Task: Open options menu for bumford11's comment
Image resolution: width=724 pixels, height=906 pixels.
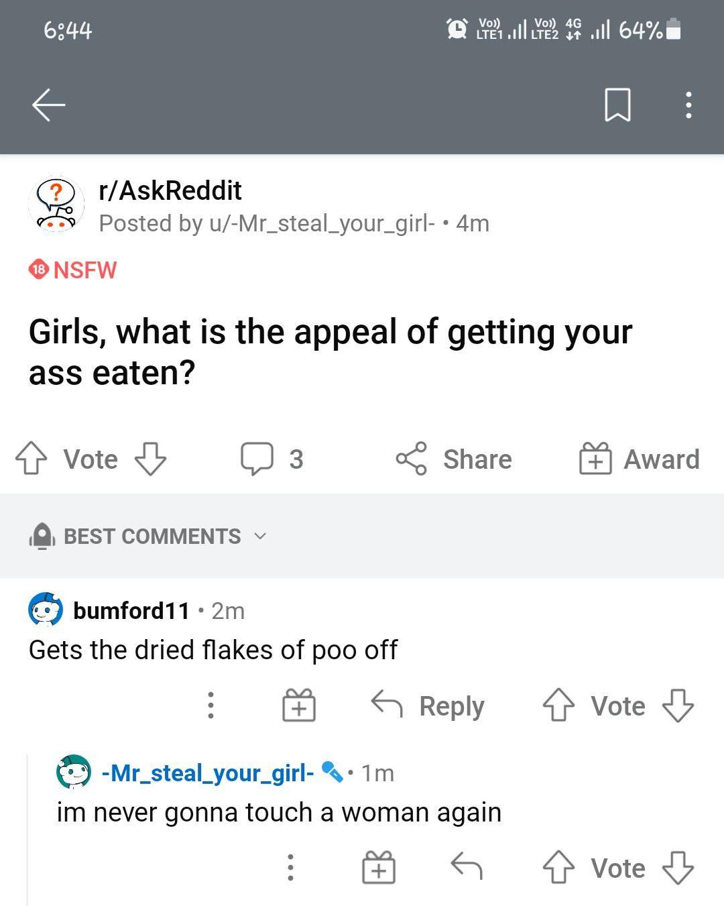Action: [210, 705]
